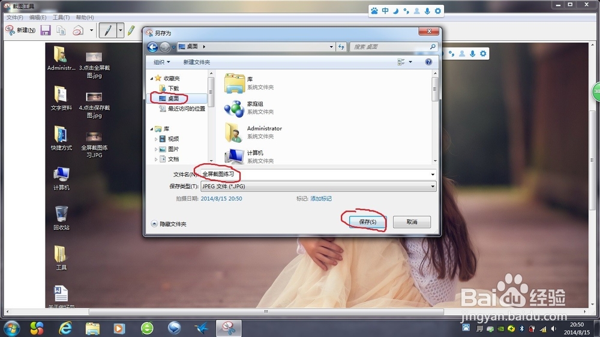Screen dimensions: 600x337
Task: Click the 桌面 breadcrumb in address bar
Action: pyautogui.click(x=192, y=46)
